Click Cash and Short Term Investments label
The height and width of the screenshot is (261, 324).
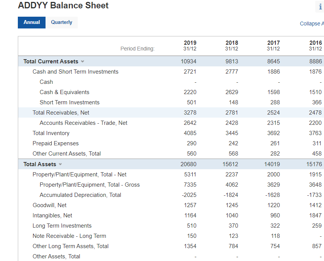pyautogui.click(x=75, y=72)
